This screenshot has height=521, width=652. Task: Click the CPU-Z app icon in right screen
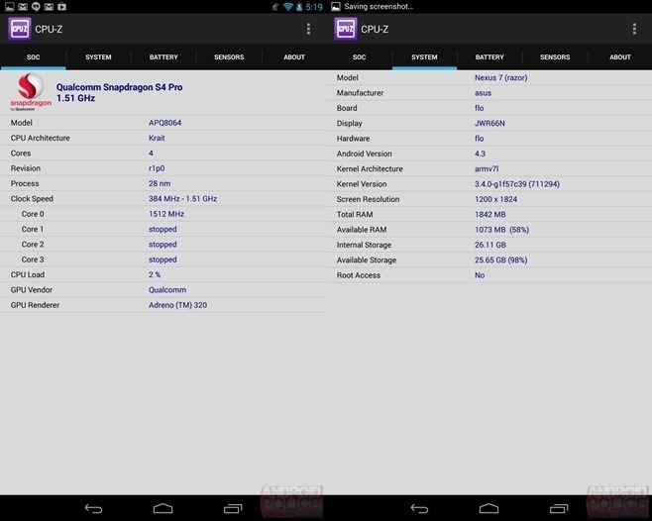(x=346, y=29)
